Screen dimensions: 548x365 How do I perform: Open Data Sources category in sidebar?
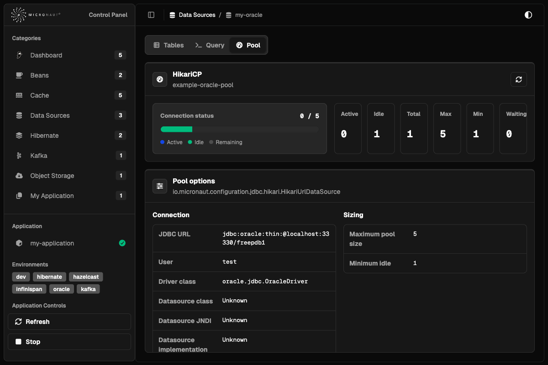pos(69,115)
